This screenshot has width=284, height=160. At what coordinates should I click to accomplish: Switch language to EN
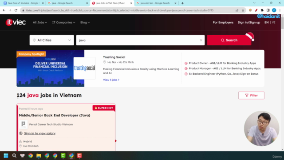(x=266, y=22)
